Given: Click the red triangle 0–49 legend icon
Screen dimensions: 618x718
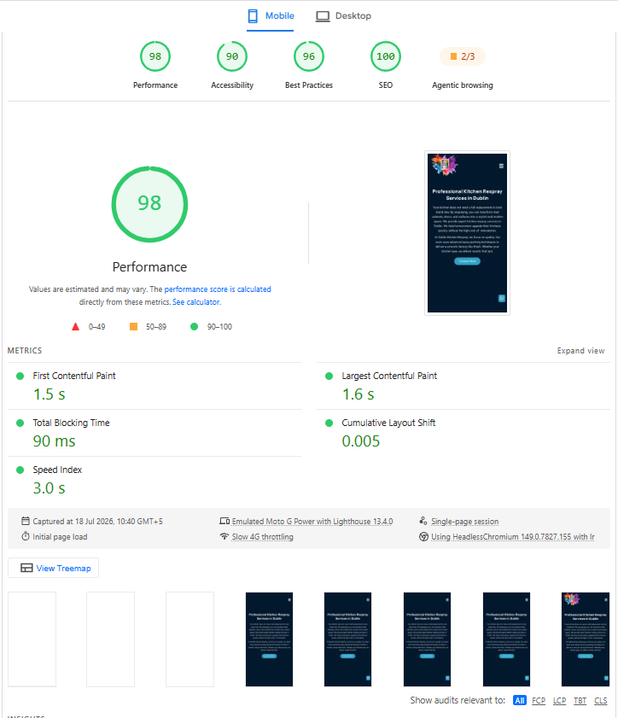Looking at the screenshot, I should [x=75, y=326].
